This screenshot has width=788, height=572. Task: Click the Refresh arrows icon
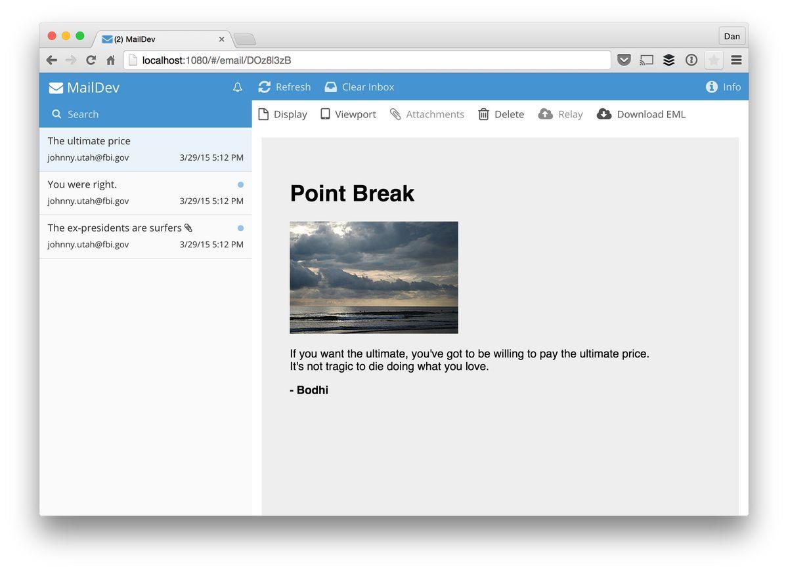click(x=265, y=87)
